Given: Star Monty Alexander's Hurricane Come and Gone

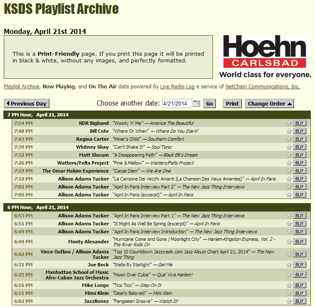Looking at the screenshot, I should pyautogui.click(x=289, y=242).
